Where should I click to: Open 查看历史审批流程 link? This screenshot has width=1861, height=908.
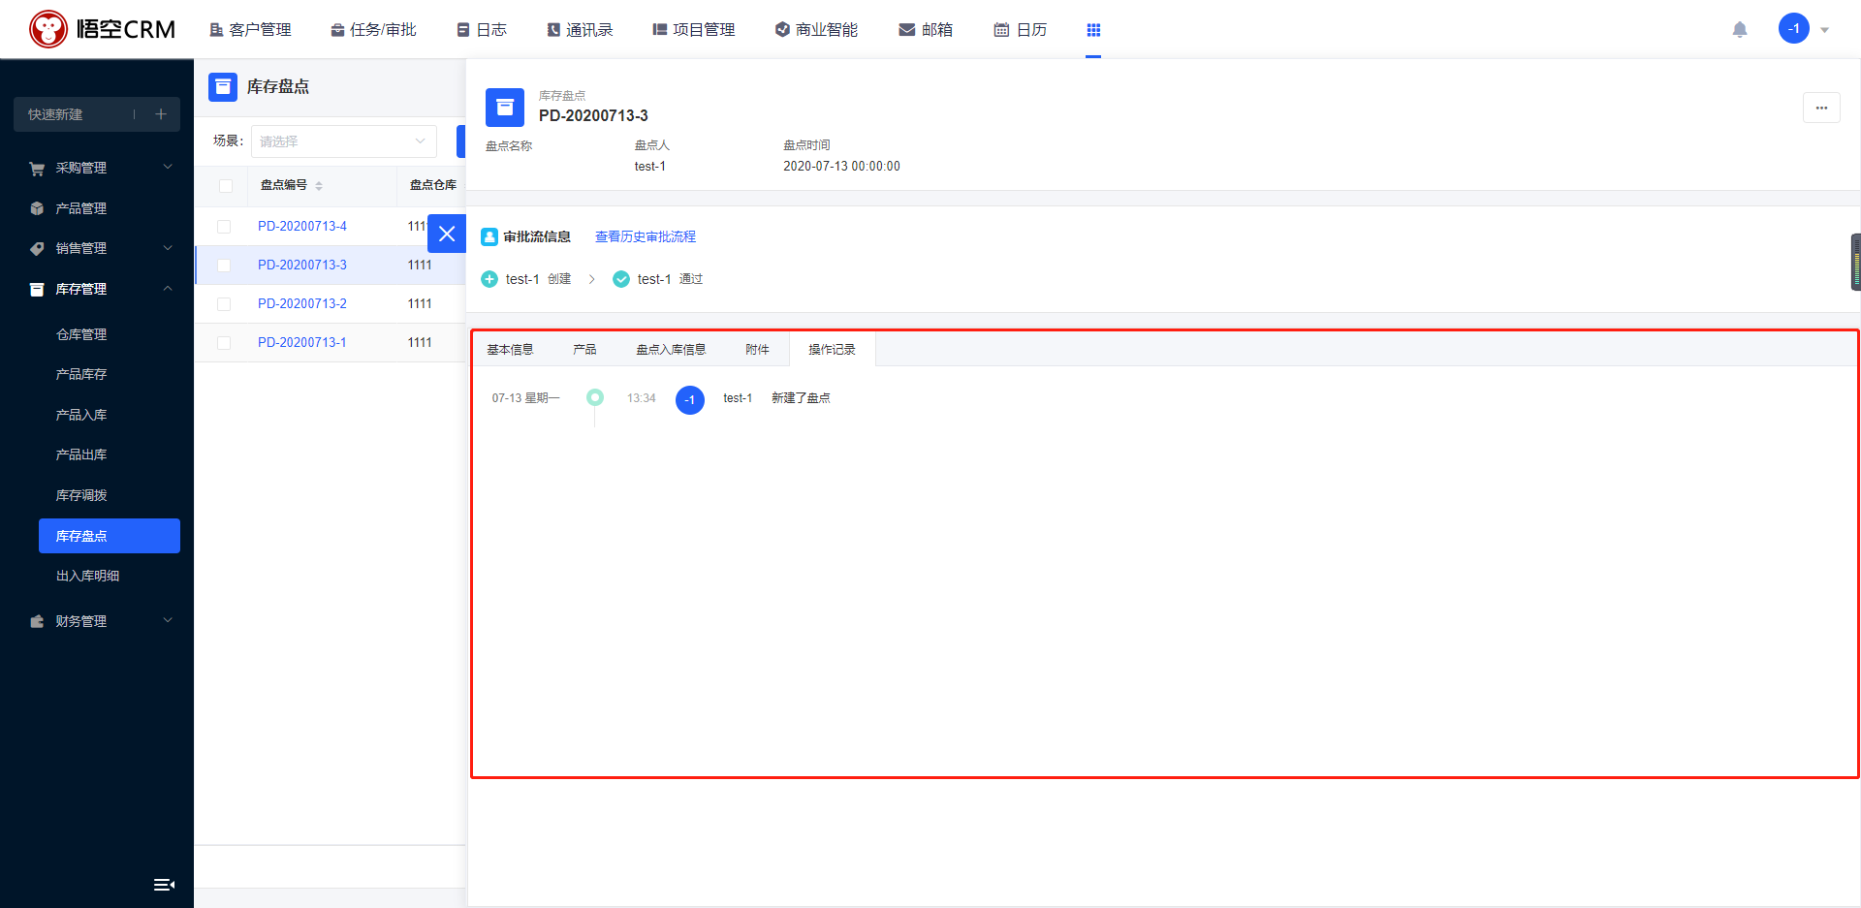[x=646, y=236]
